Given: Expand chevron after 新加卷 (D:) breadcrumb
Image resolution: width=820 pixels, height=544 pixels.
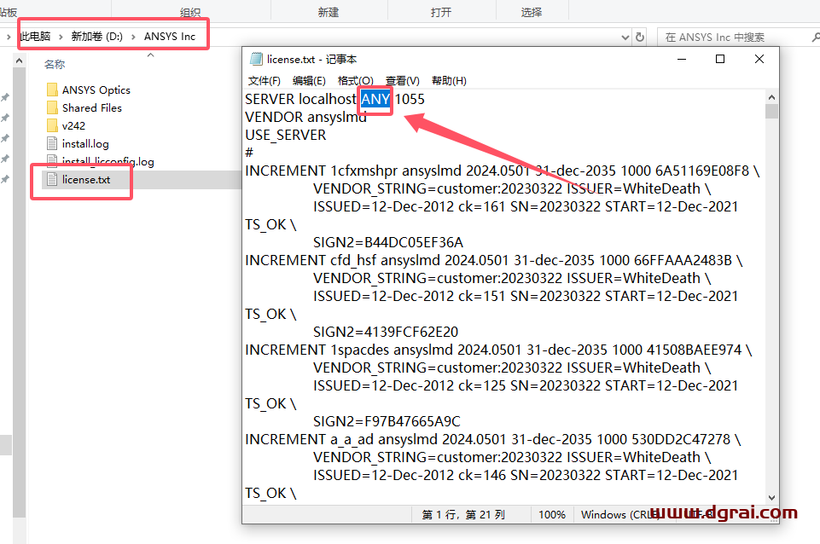Looking at the screenshot, I should click(133, 37).
